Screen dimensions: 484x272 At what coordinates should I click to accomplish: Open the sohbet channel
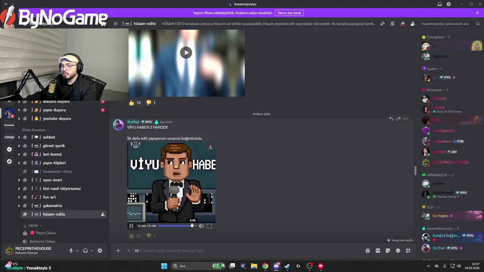tap(64, 137)
